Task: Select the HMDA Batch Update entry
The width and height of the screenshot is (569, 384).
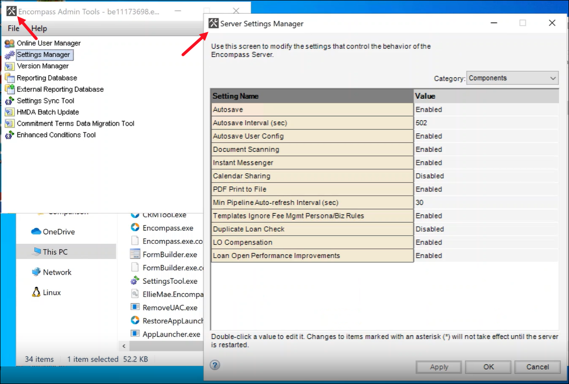Action: click(x=48, y=112)
